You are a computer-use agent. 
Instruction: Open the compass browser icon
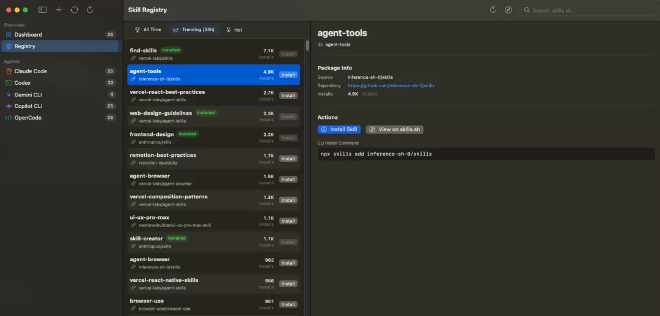[x=508, y=10]
